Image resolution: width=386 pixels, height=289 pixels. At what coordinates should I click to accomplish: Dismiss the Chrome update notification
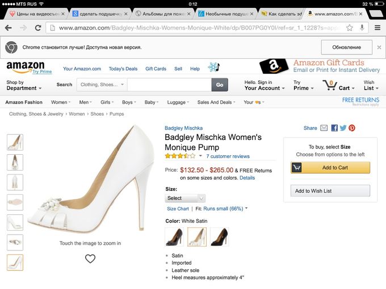[x=379, y=47]
